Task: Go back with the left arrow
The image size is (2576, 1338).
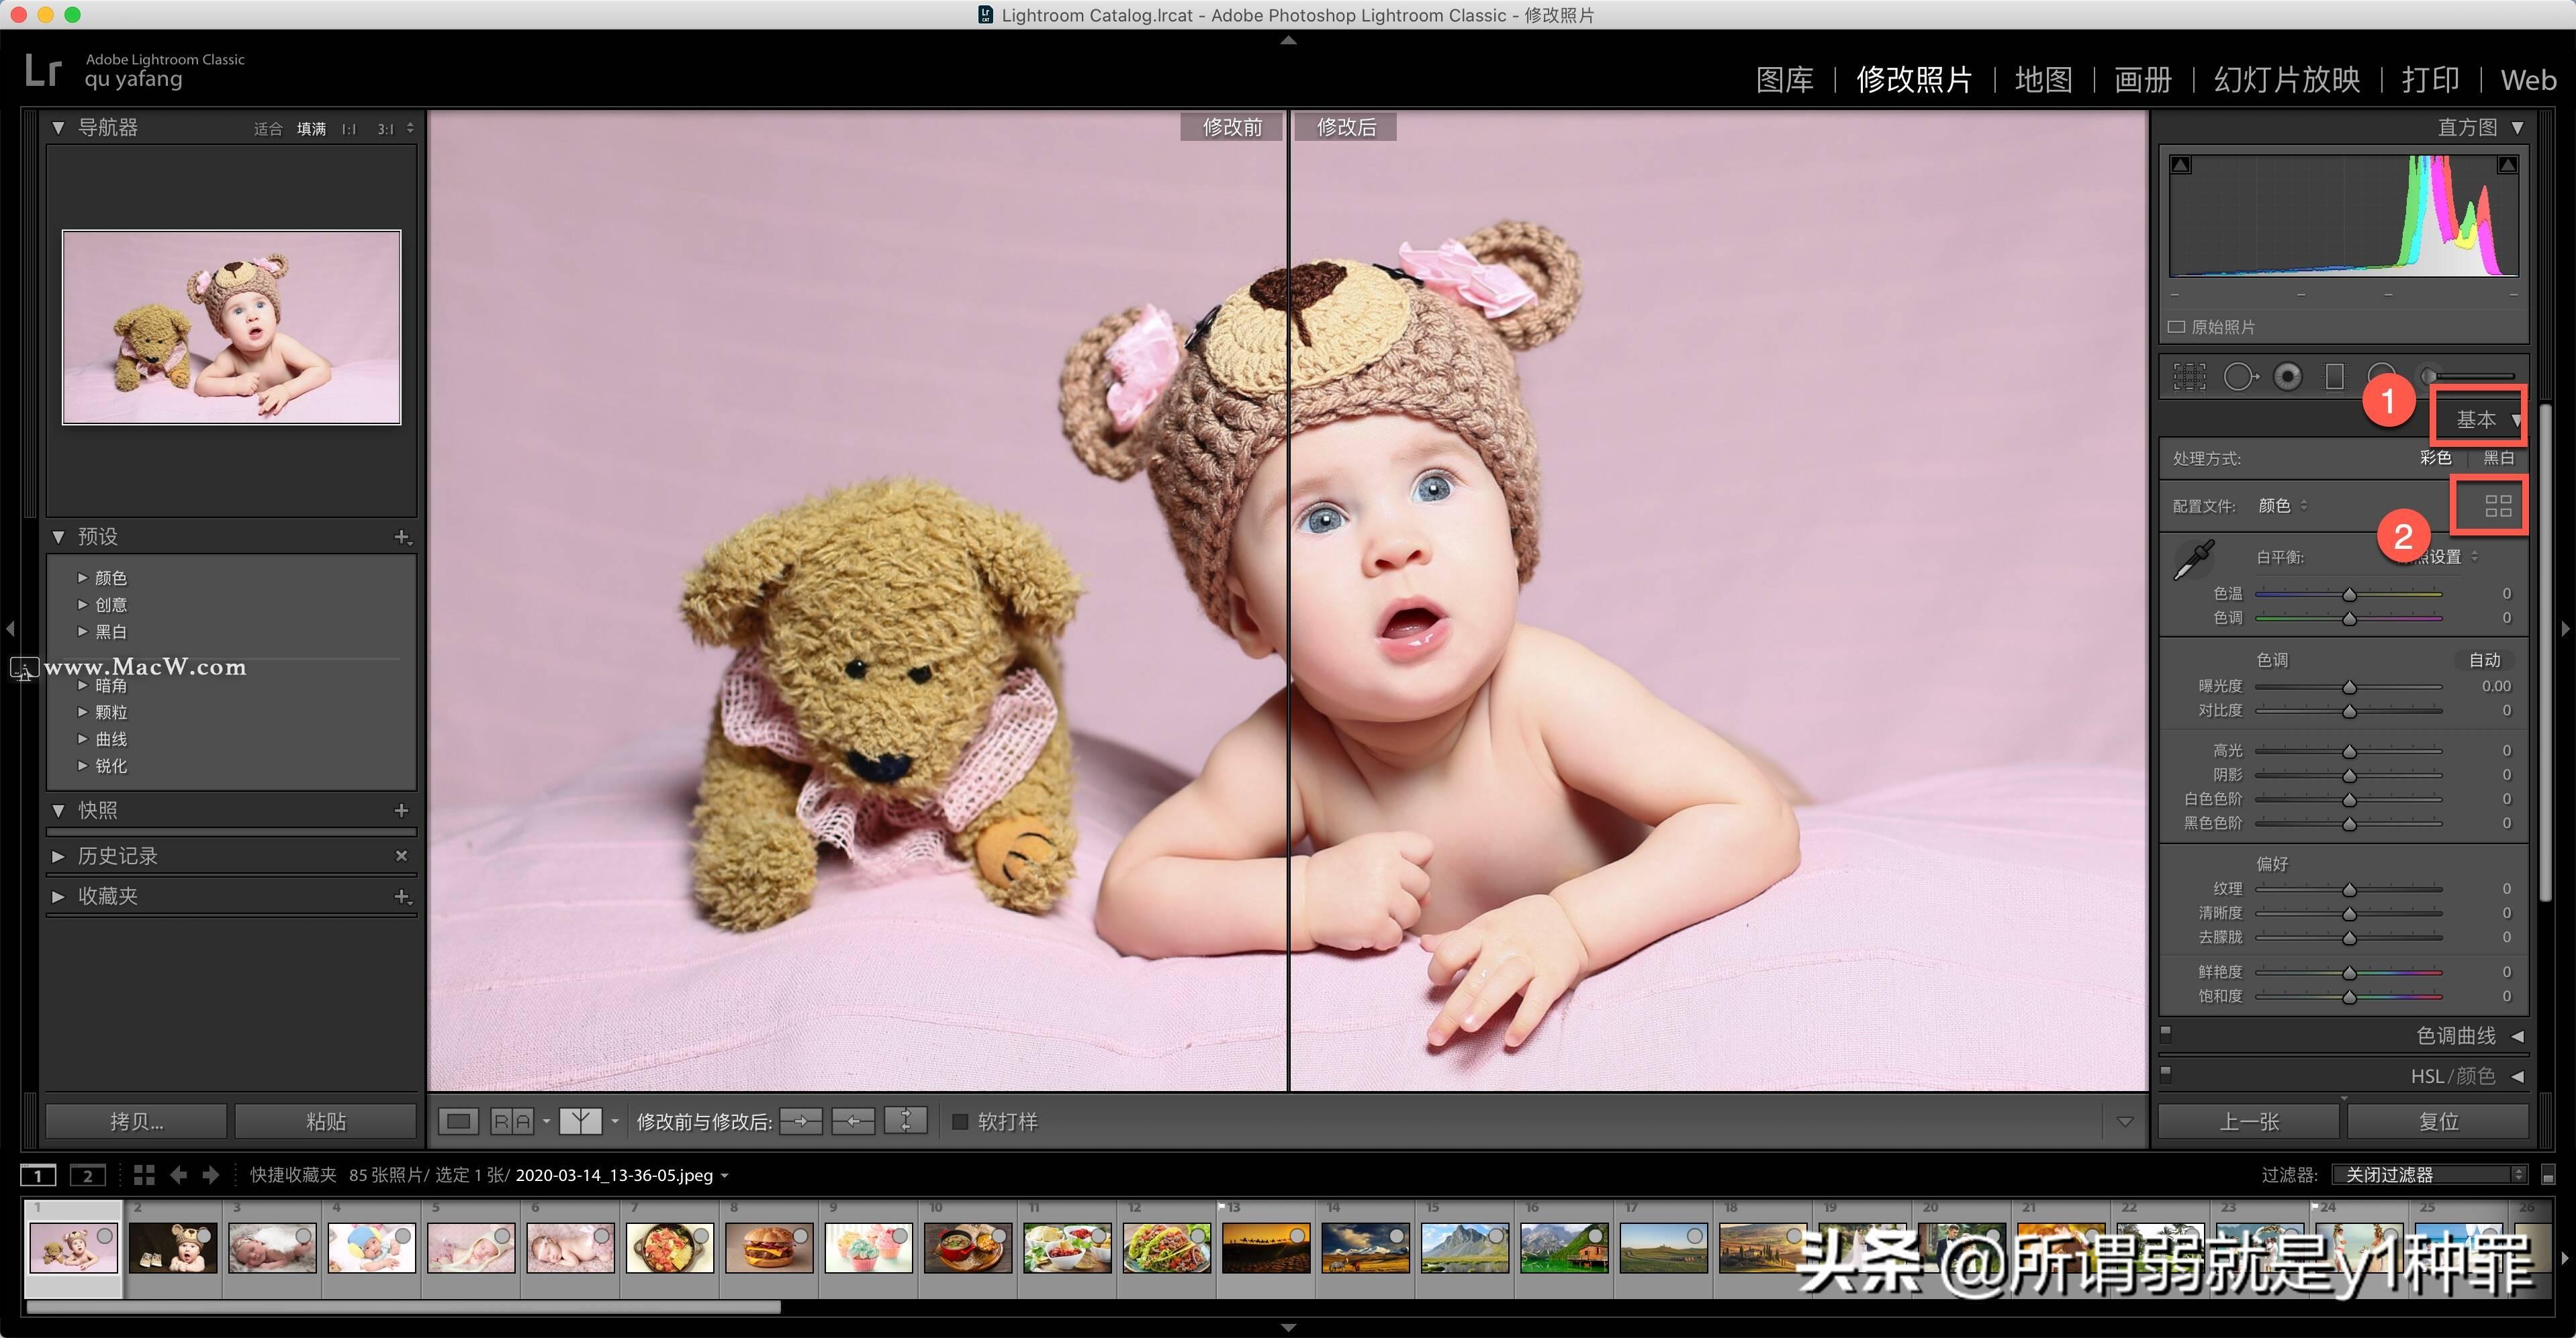Action: click(178, 1175)
